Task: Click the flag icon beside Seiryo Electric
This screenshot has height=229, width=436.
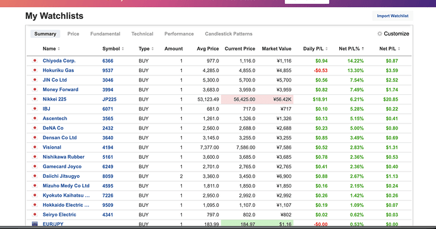Action: 35,214
